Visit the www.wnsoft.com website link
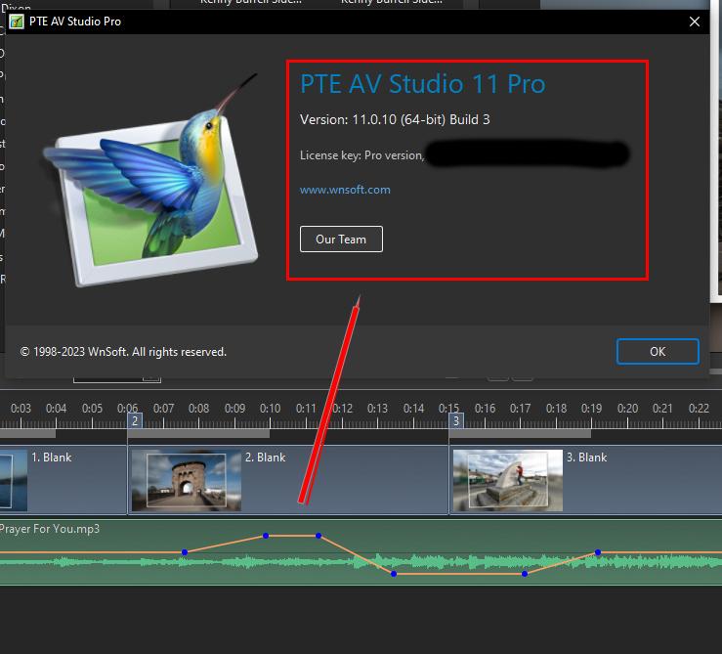Screen dimensions: 722x654 [345, 190]
